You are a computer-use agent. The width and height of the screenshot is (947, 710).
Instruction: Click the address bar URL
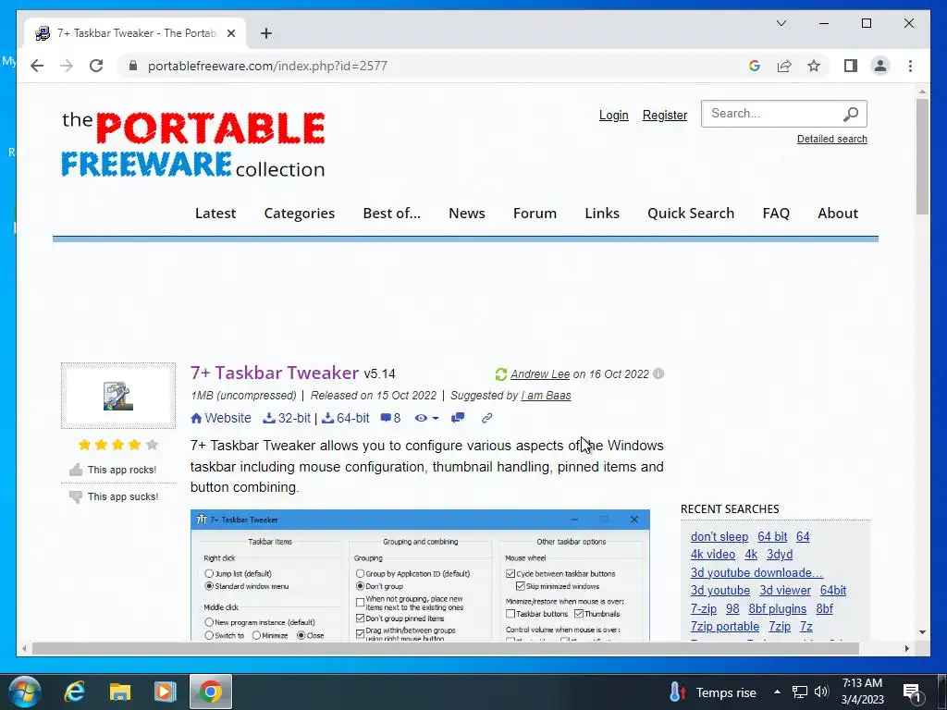click(267, 66)
